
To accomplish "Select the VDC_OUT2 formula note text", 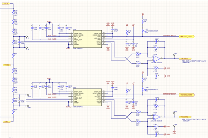I will tap(194, 120).
